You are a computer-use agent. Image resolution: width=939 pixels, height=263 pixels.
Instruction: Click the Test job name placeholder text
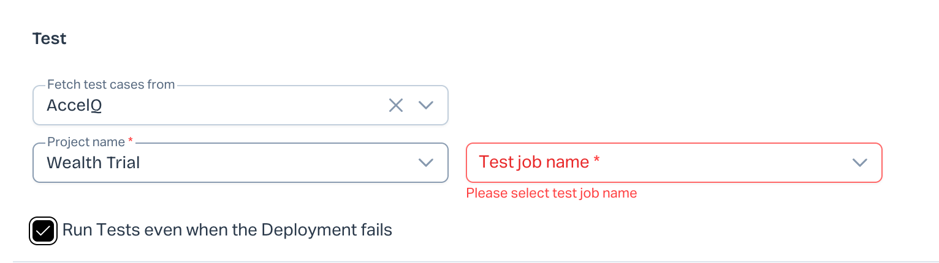click(534, 162)
